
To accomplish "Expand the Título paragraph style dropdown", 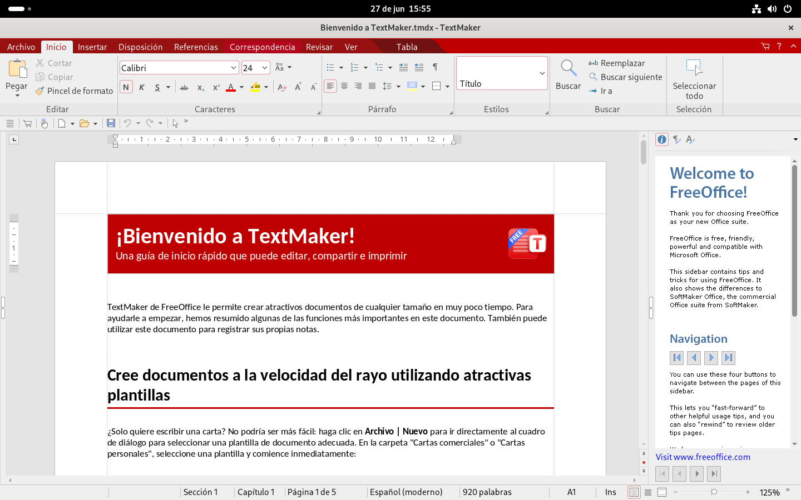I will (542, 73).
